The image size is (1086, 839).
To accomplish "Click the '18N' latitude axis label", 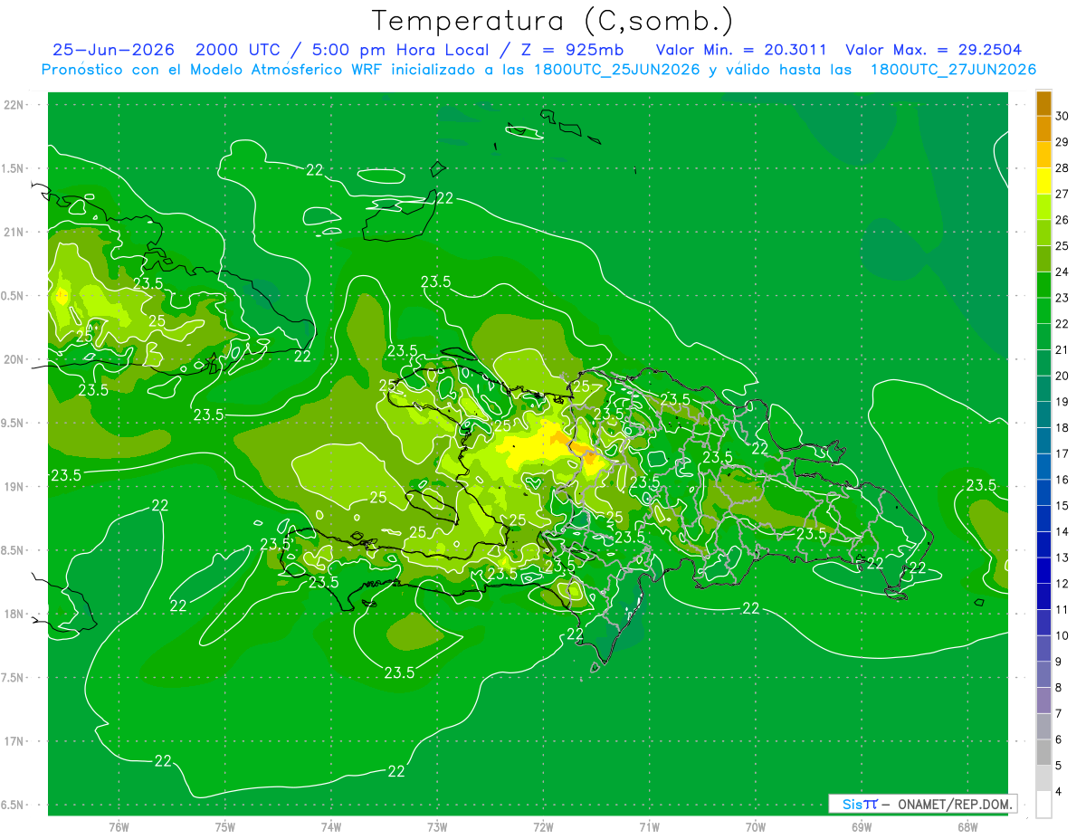I will point(14,614).
